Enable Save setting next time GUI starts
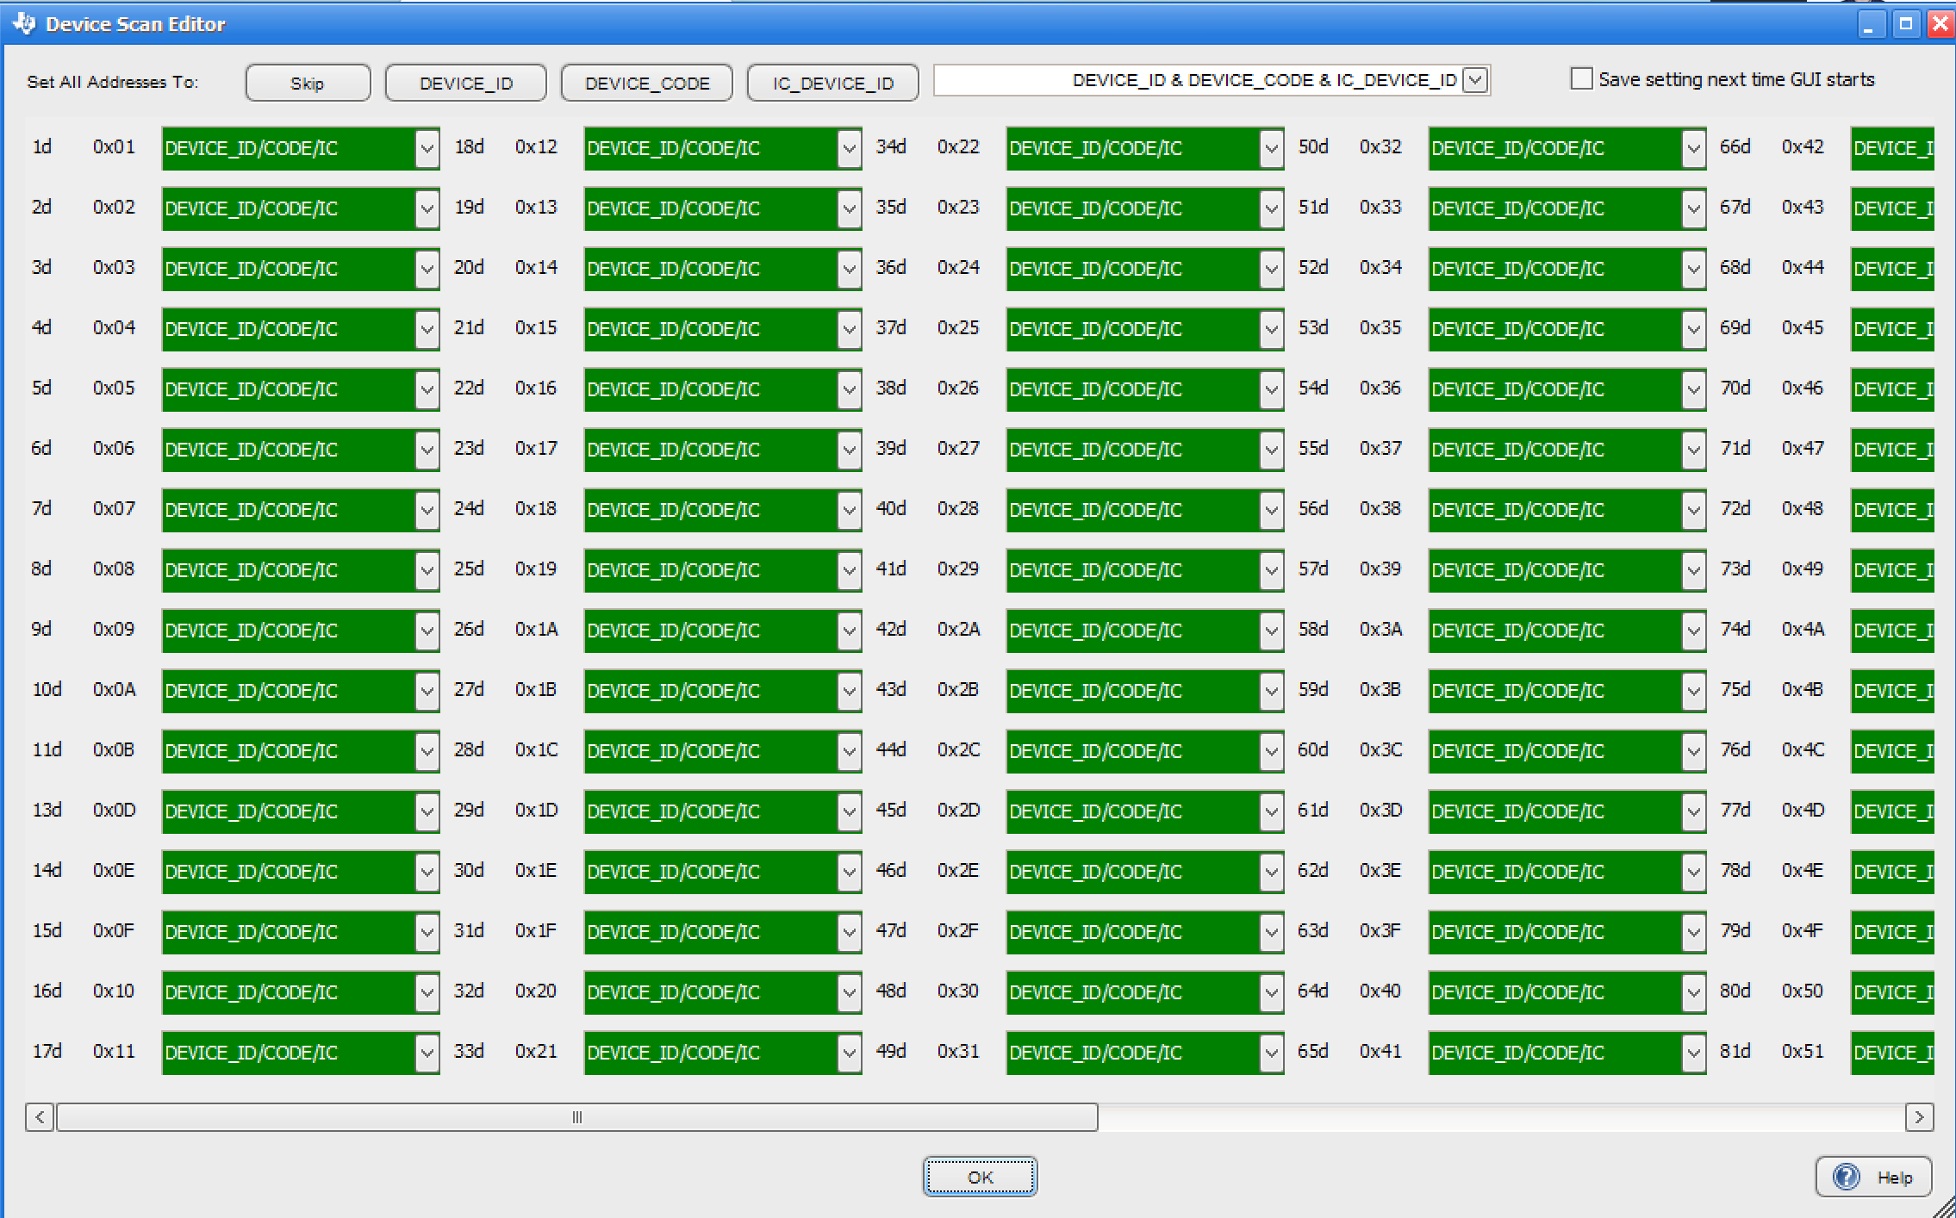This screenshot has width=1956, height=1218. [x=1581, y=79]
